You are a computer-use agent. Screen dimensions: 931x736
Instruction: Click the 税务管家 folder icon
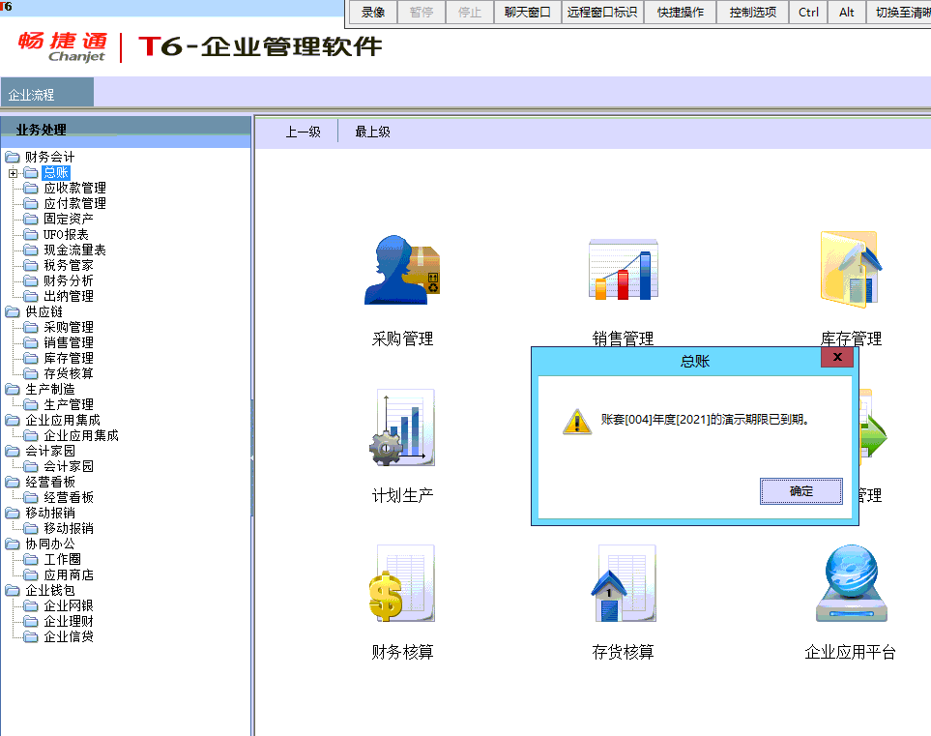pos(31,266)
